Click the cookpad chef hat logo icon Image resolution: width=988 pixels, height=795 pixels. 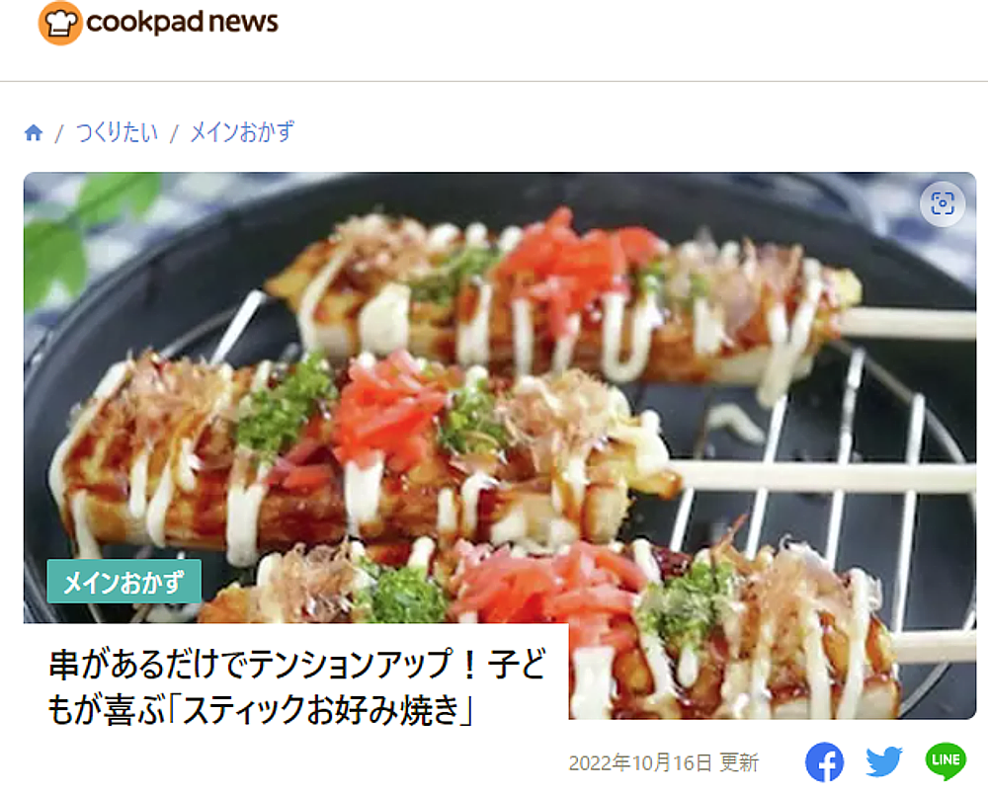tap(60, 24)
